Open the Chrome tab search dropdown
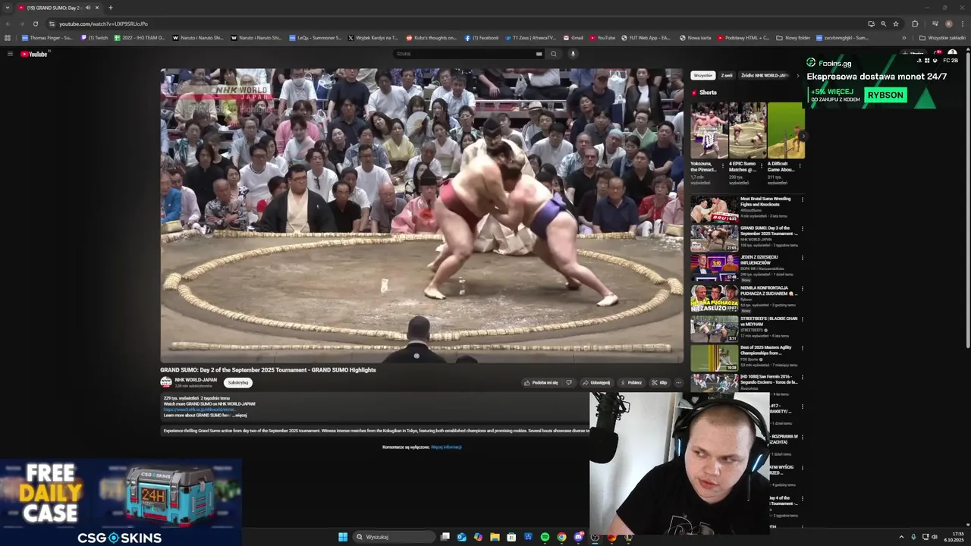The image size is (971, 546). click(x=8, y=8)
